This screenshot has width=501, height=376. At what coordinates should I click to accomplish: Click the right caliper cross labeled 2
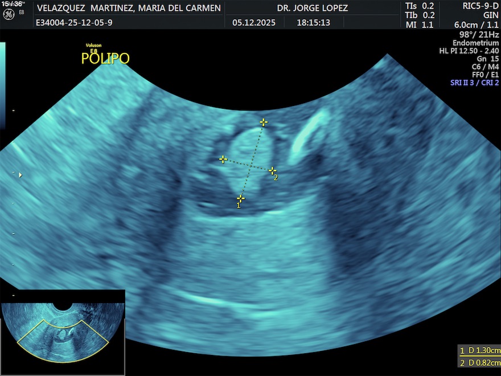[272, 170]
